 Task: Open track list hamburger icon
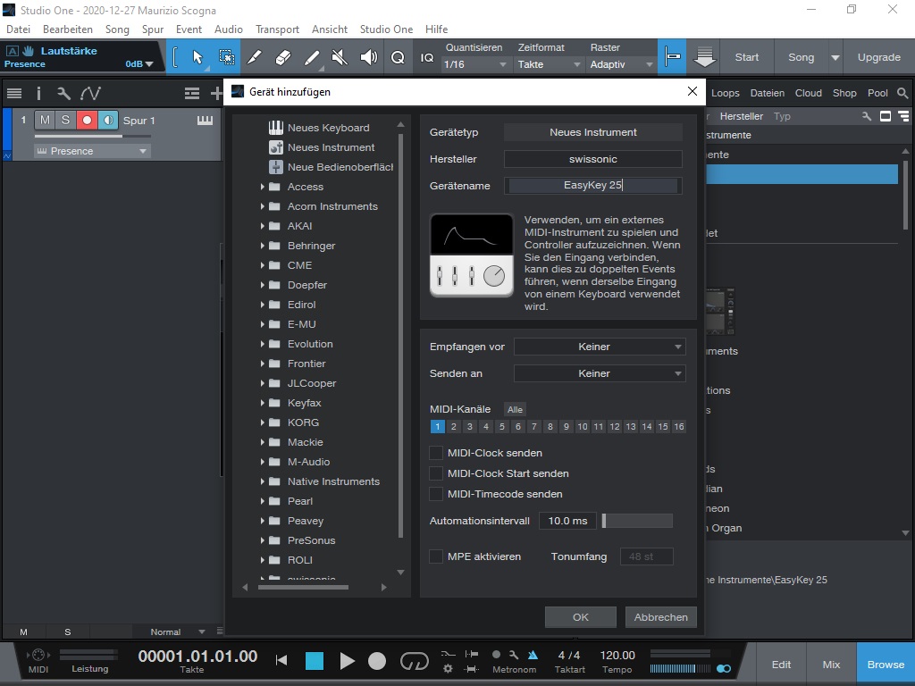click(x=14, y=93)
